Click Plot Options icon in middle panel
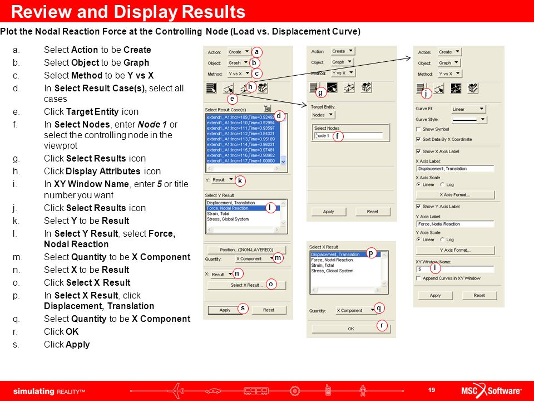Image resolution: width=534 pixels, height=401 pixels. tap(366, 87)
